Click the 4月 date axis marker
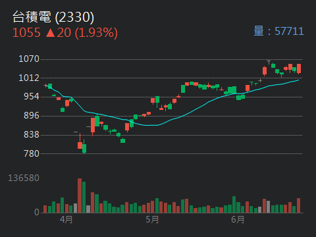 point(66,219)
